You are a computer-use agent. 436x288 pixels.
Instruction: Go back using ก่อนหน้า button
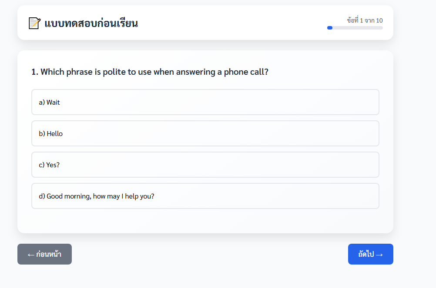44,254
